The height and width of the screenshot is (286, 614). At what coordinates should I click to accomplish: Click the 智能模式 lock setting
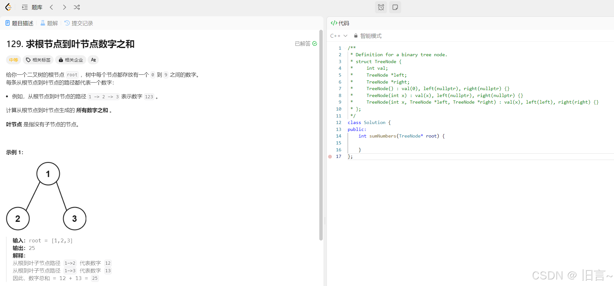coord(368,36)
